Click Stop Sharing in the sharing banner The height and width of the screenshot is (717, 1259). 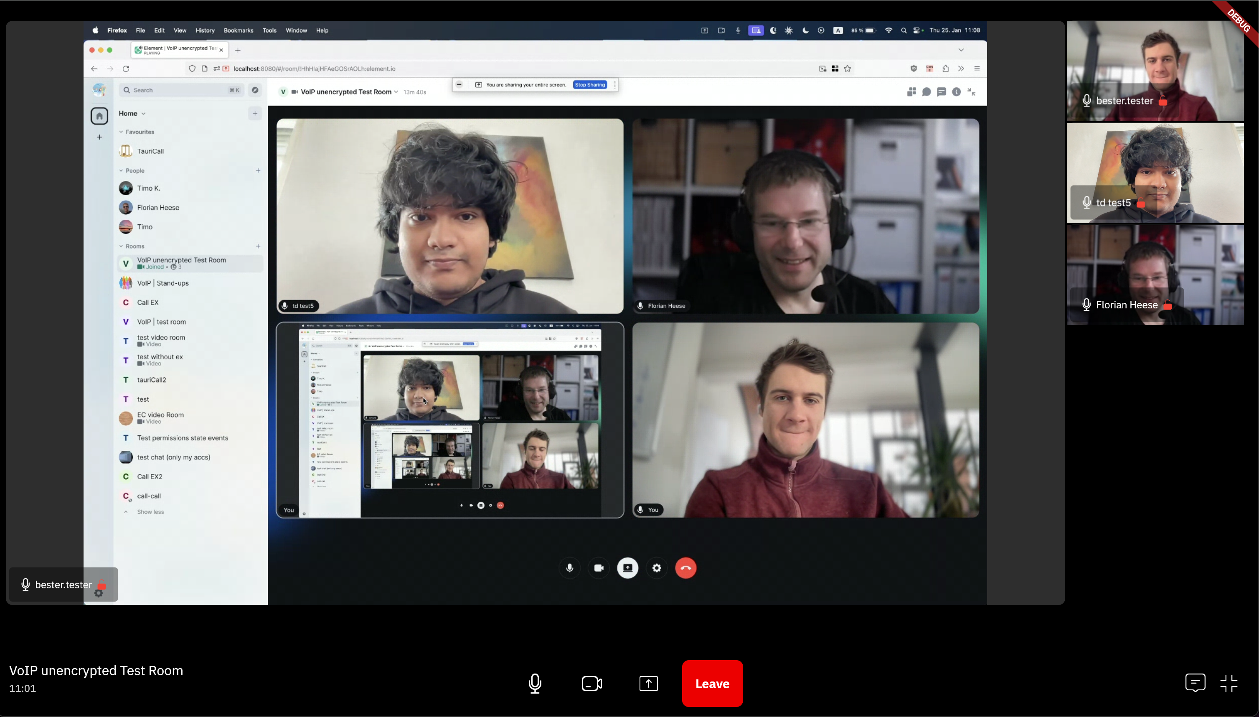(590, 85)
